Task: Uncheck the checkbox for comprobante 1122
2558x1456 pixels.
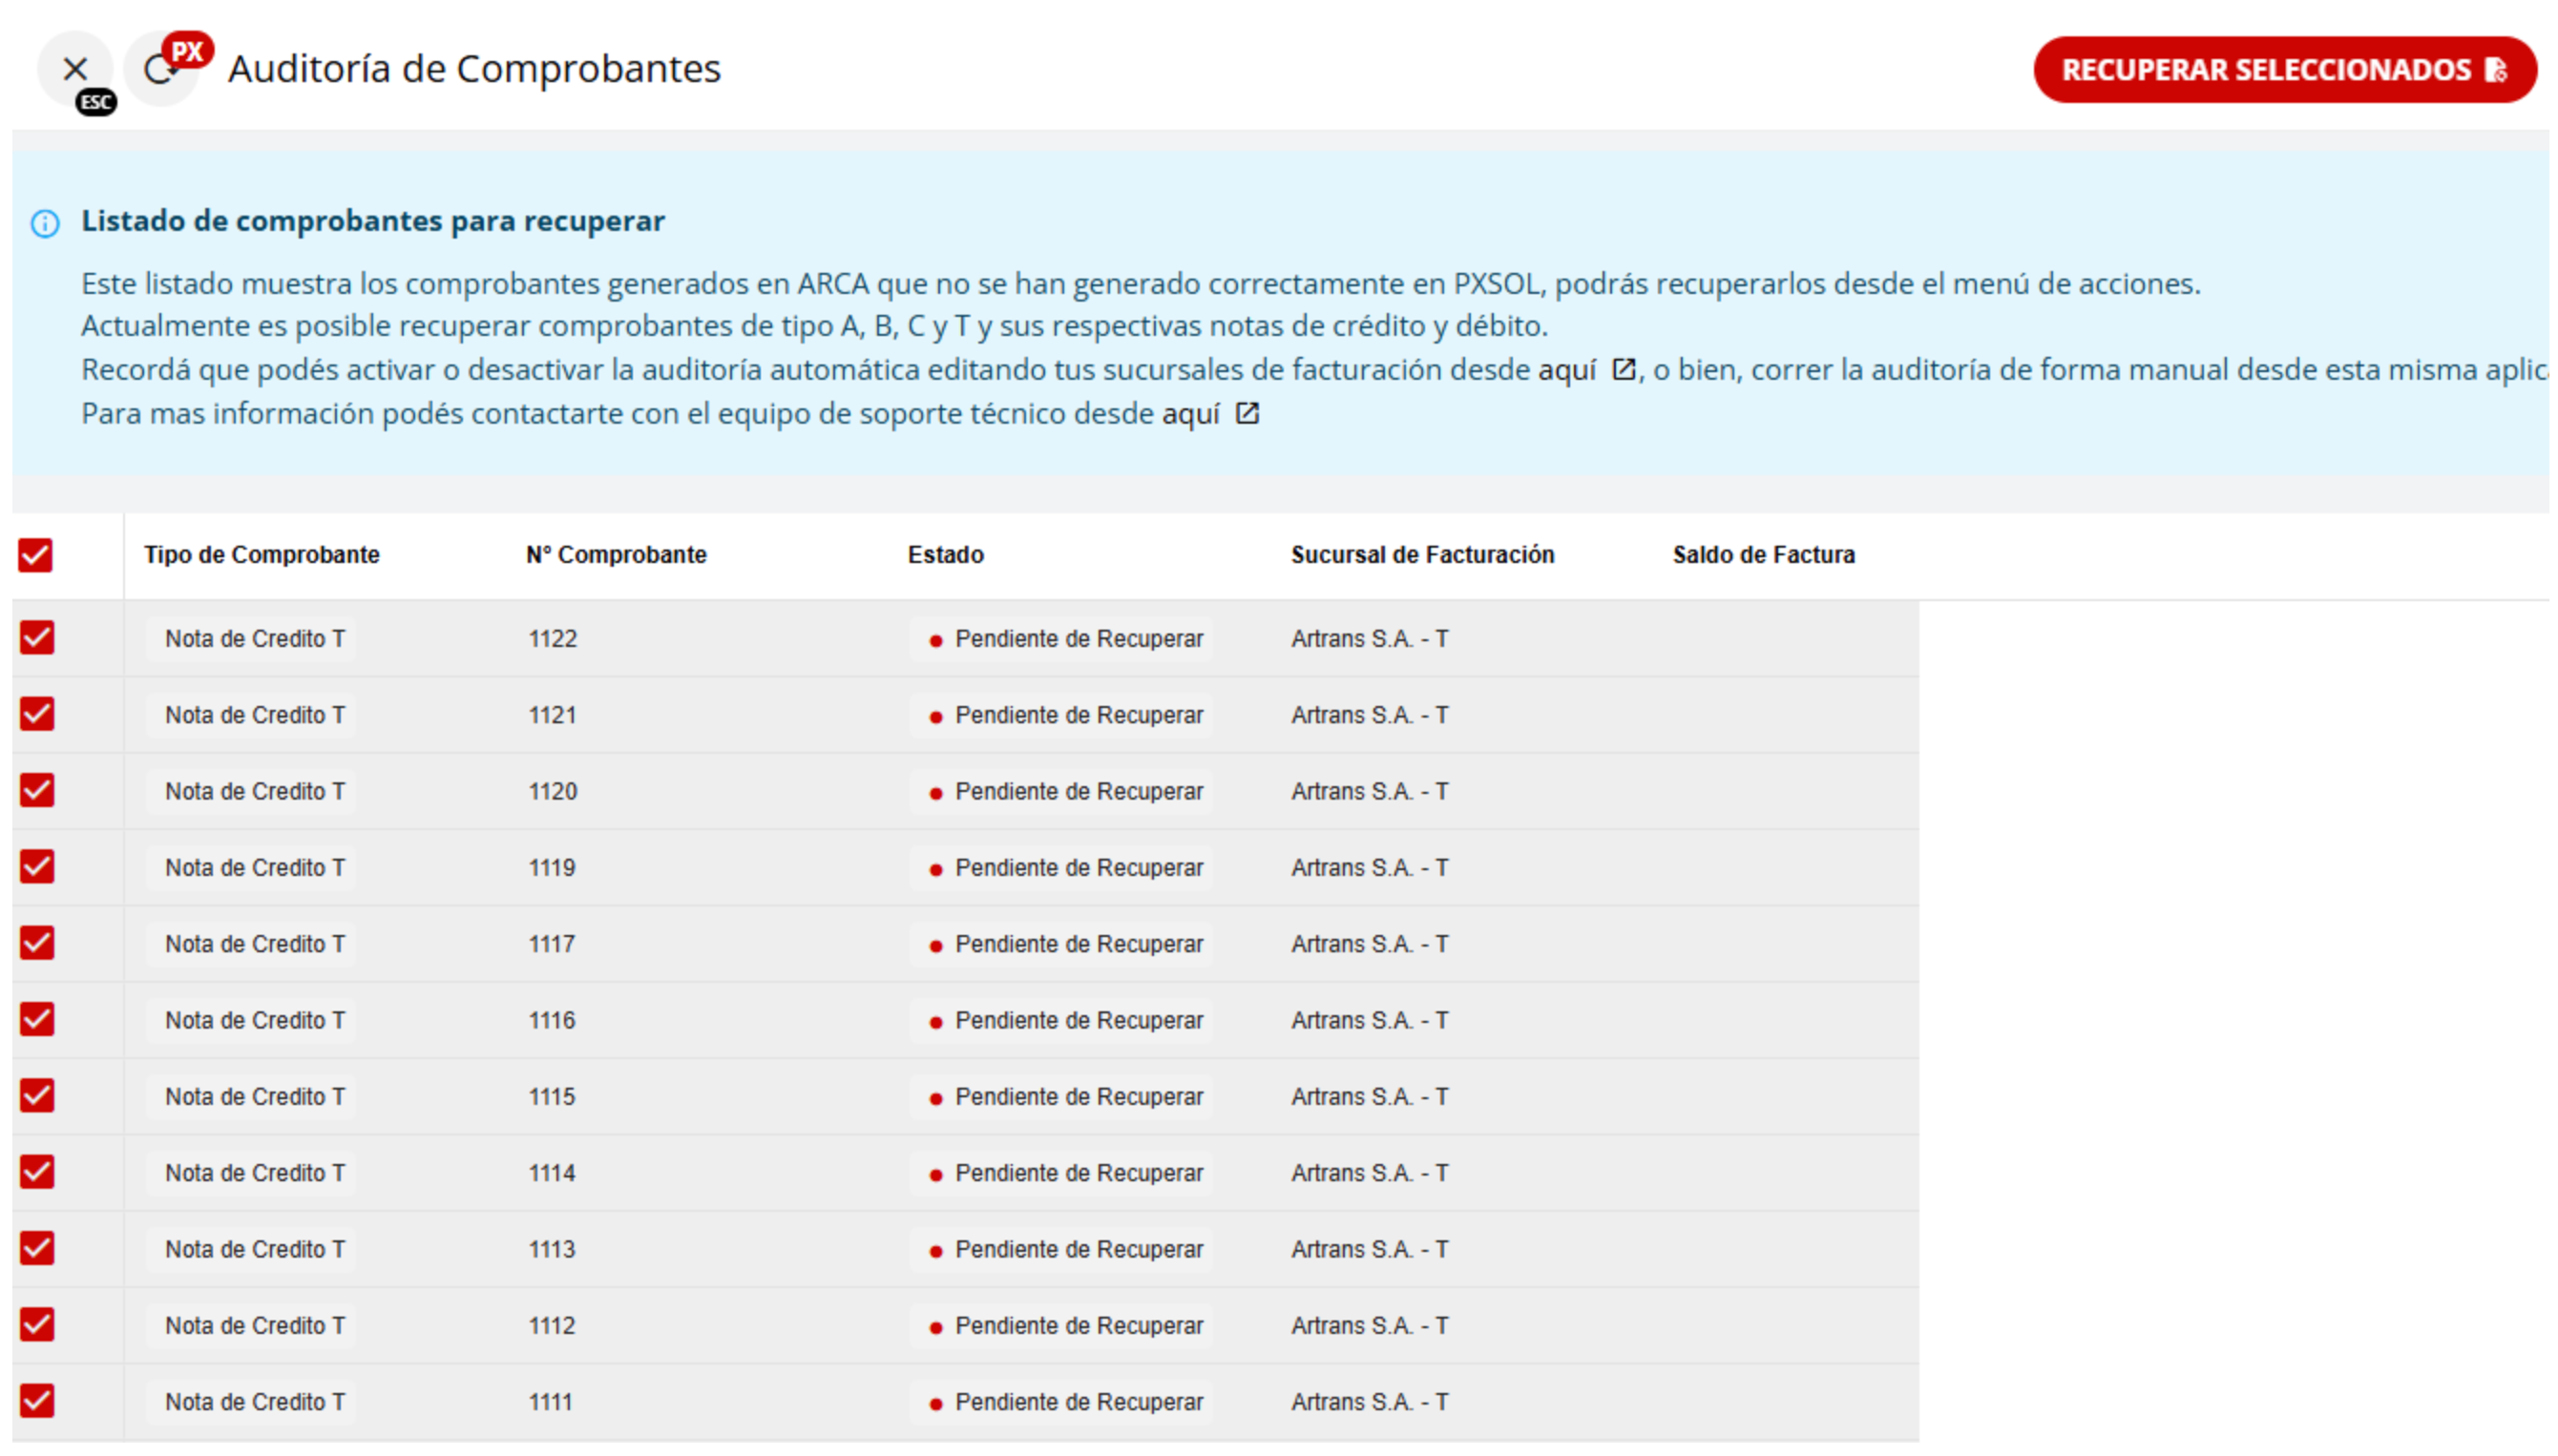Action: click(x=37, y=638)
